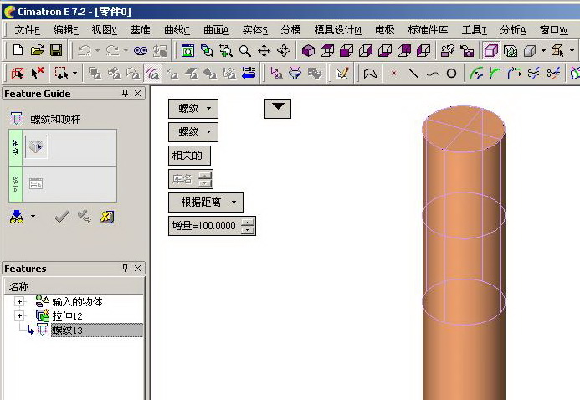
Task: Select the line drawing tool
Action: (413, 74)
